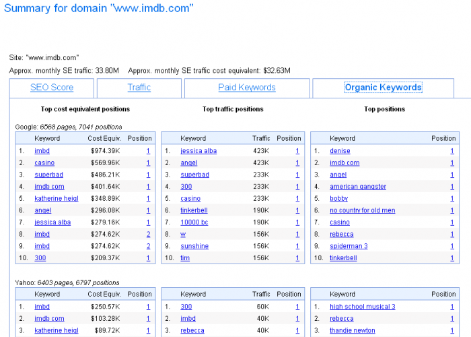Screen dimensions: 471x337
Task: Open Yahoo 'imbd' with 40K traffic
Action: pyautogui.click(x=188, y=318)
